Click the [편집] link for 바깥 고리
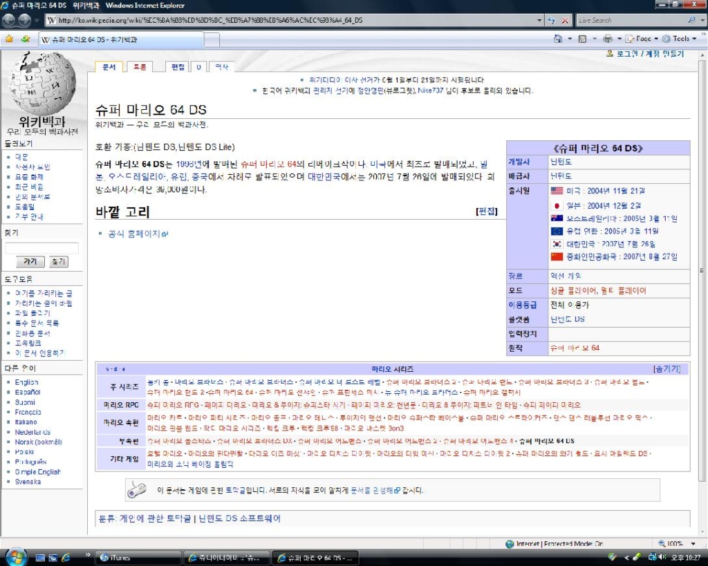This screenshot has height=566, width=708. pyautogui.click(x=486, y=211)
